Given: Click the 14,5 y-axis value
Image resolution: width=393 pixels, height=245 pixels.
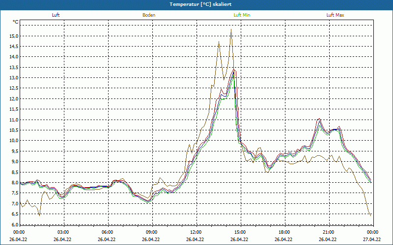Looking at the screenshot, I should [14, 46].
